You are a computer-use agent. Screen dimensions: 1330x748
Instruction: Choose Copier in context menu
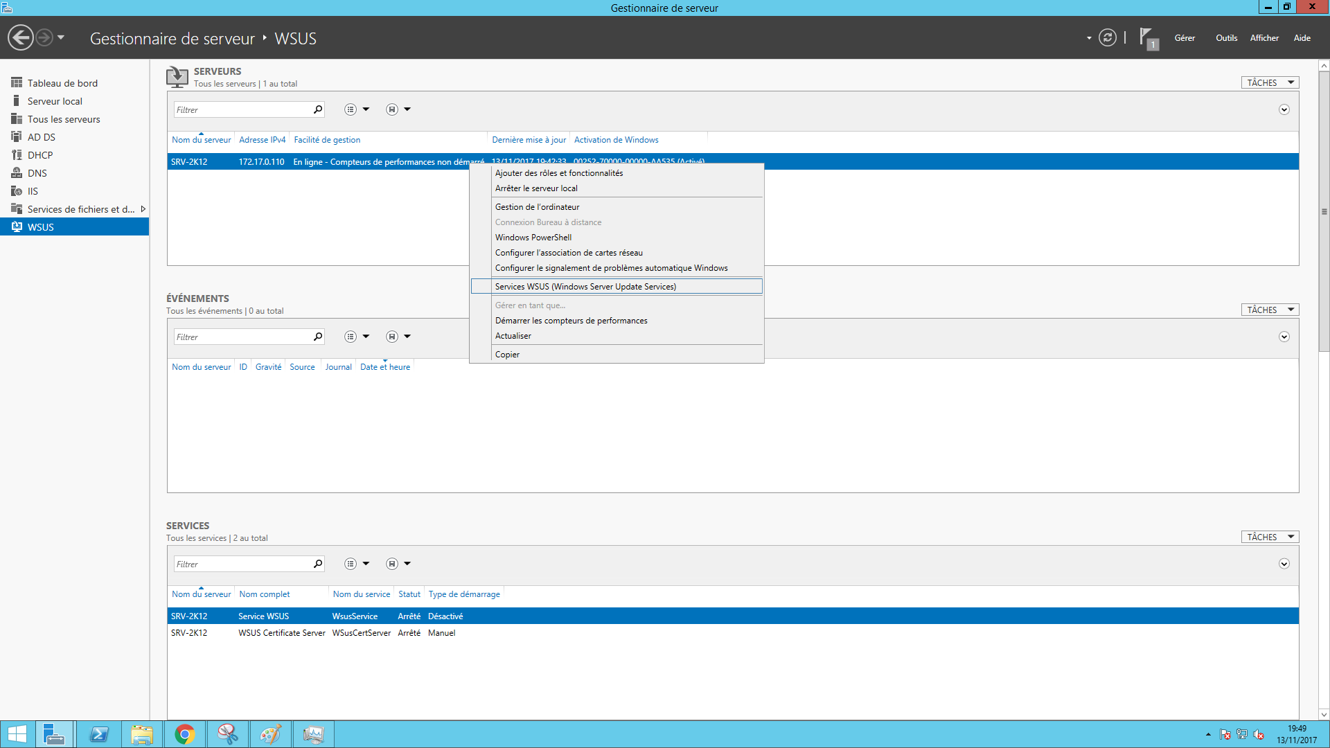tap(617, 355)
